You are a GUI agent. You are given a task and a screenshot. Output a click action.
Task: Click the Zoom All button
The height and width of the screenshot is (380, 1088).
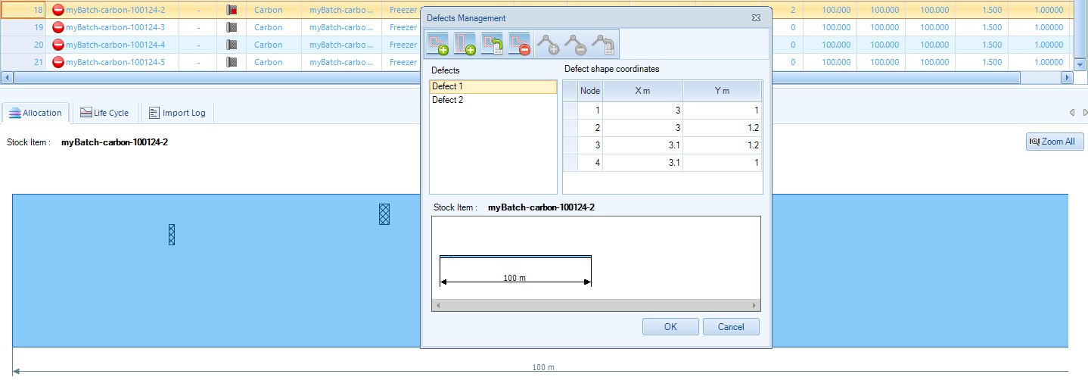tap(1055, 142)
